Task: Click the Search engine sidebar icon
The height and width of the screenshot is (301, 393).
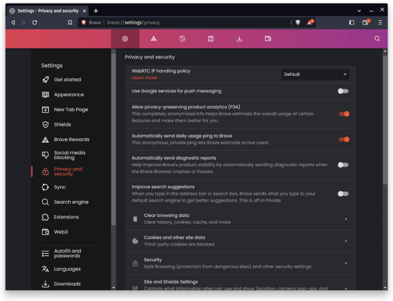Action: point(45,202)
